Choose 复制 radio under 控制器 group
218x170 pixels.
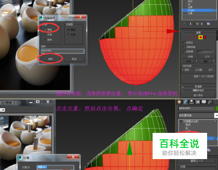(68, 30)
